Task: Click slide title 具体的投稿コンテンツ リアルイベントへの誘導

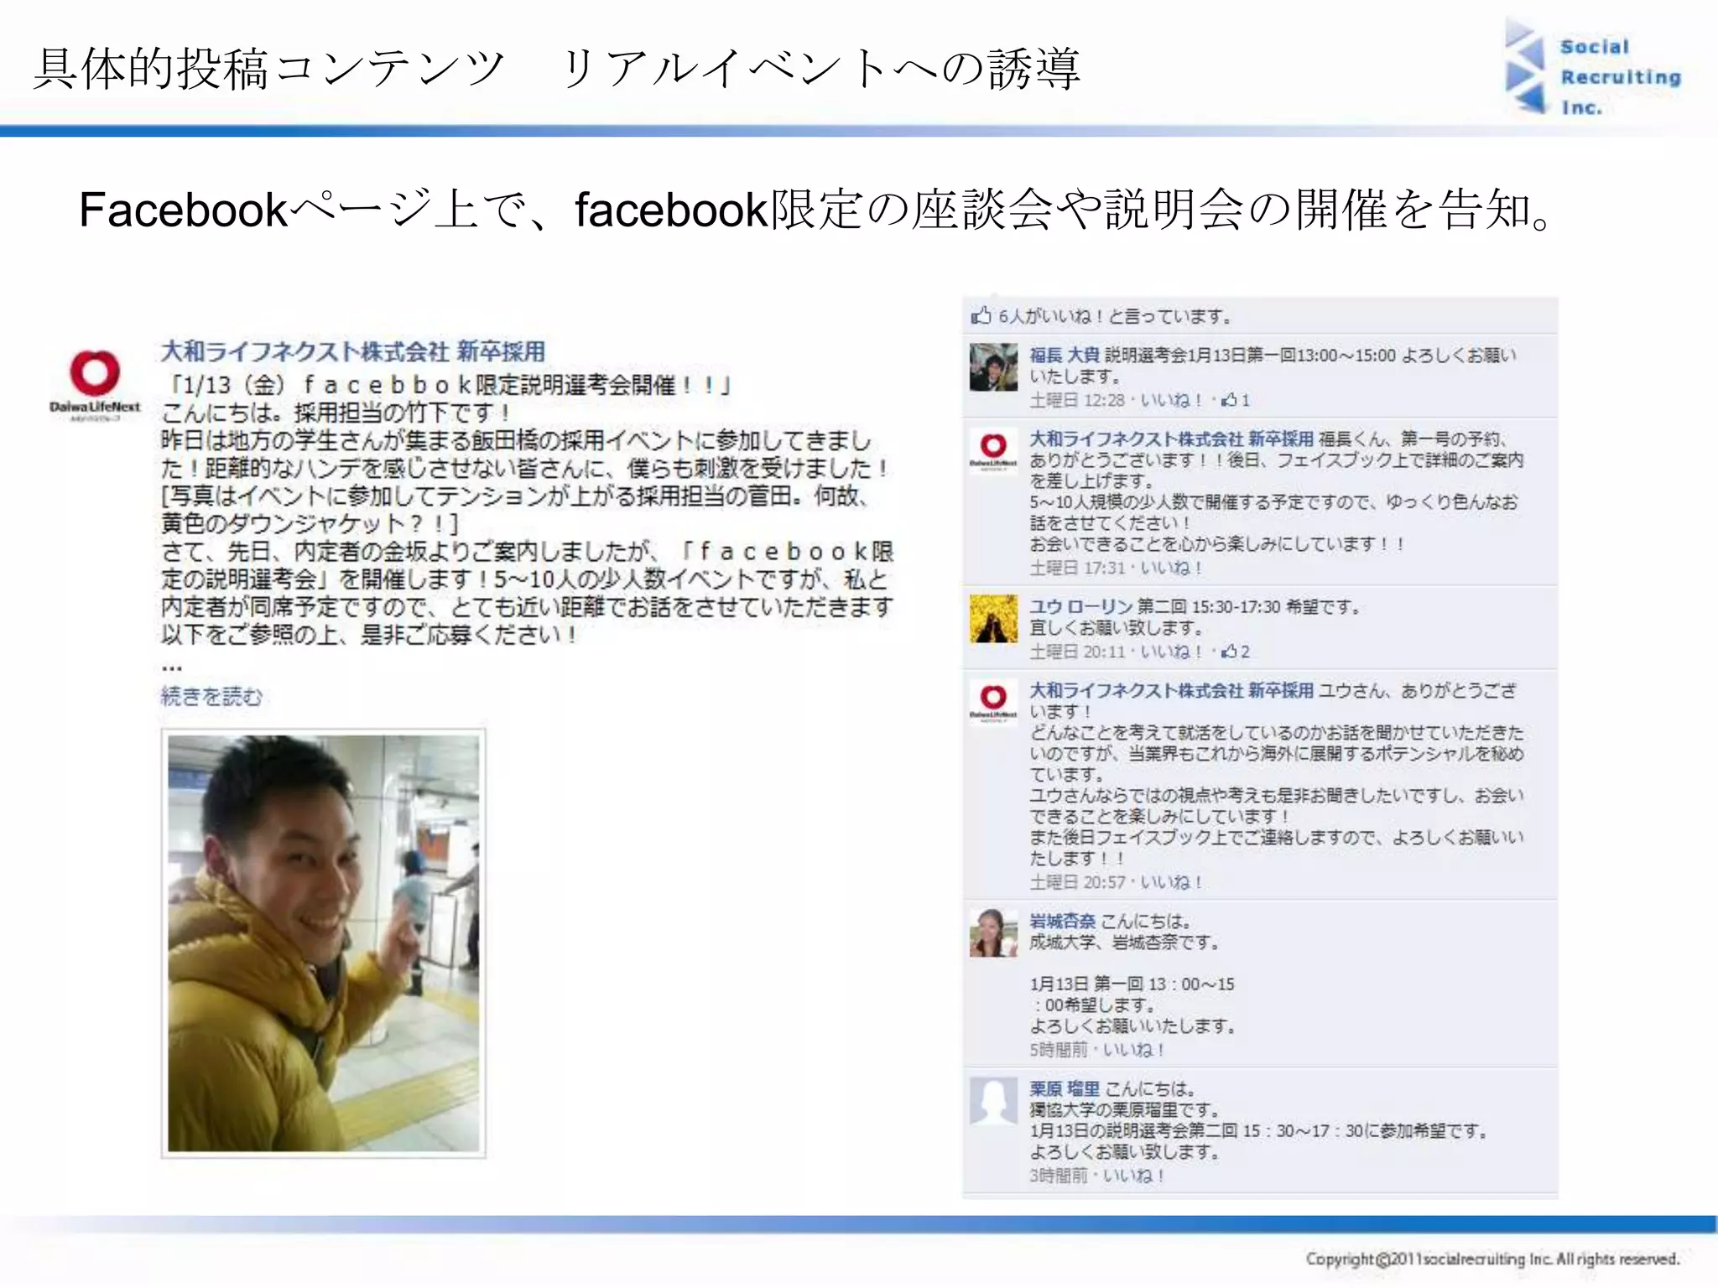Action: [557, 69]
